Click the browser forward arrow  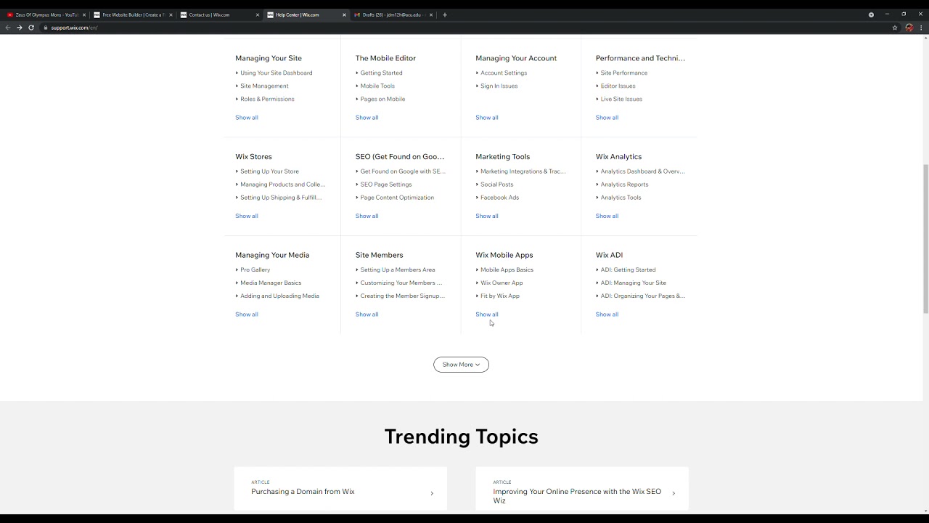tap(20, 28)
